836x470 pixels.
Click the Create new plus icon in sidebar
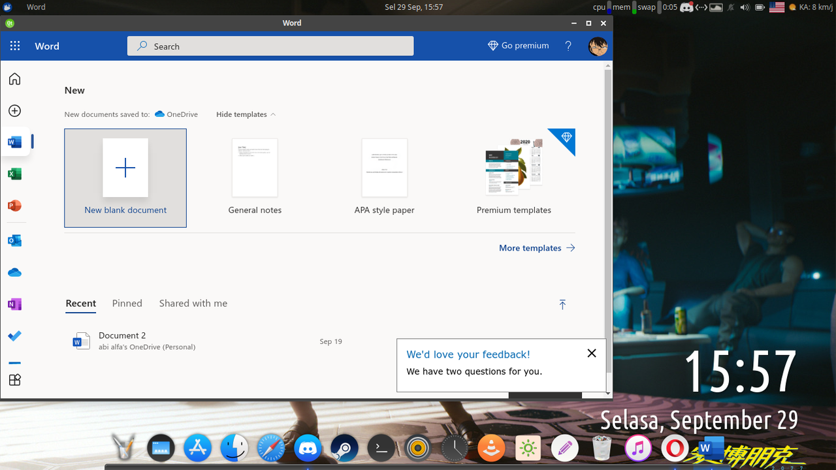(14, 111)
